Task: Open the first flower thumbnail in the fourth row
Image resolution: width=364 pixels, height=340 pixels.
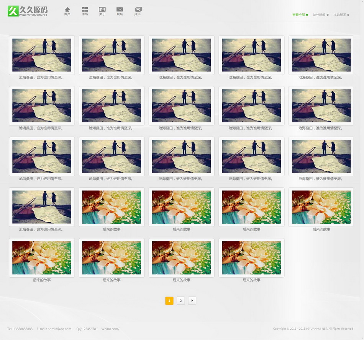Action: 111,207
